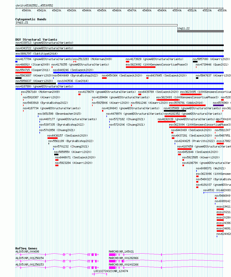
Task: Click the 10q11.21 cytogenetic band bar
Action: [97, 25]
